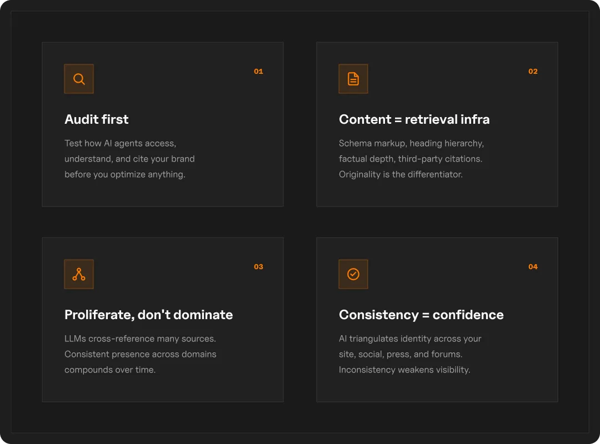Click "AI triangulates identity across your" line
This screenshot has height=444, width=600.
[x=410, y=339]
